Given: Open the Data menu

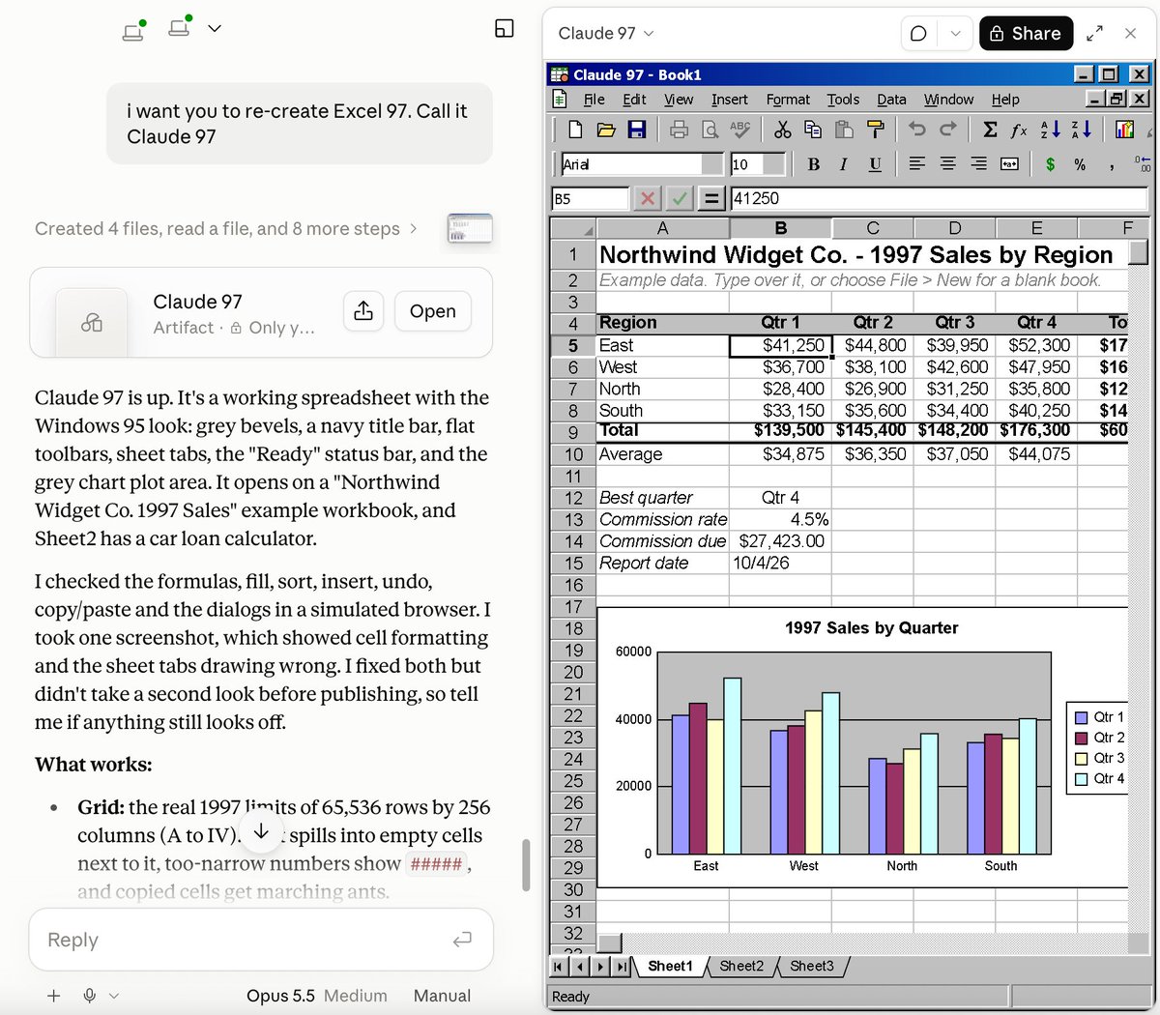Looking at the screenshot, I should click(891, 100).
